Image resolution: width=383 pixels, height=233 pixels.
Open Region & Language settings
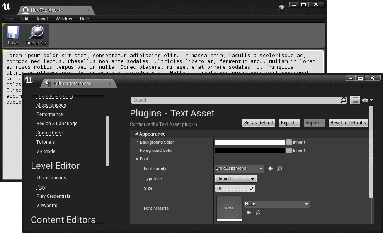[x=57, y=124]
